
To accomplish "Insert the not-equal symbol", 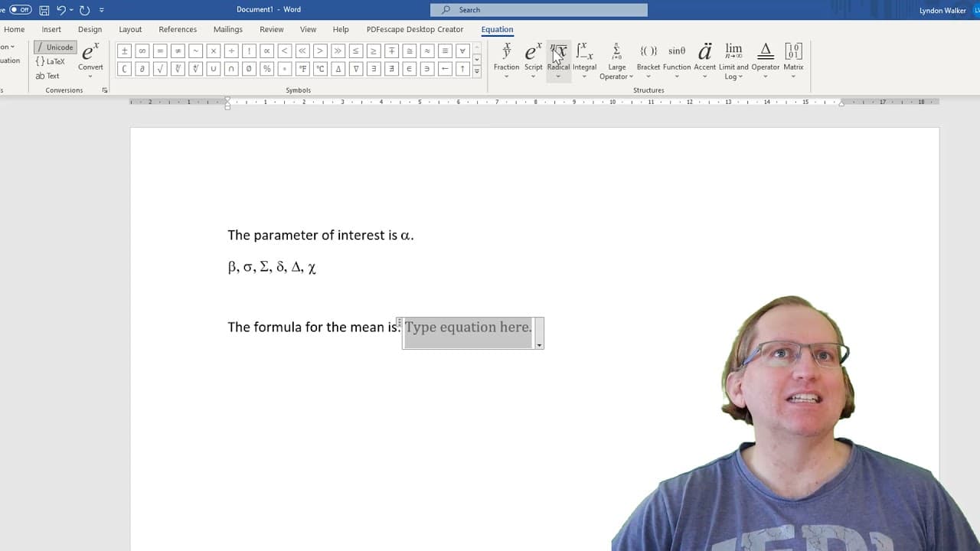I will [178, 51].
